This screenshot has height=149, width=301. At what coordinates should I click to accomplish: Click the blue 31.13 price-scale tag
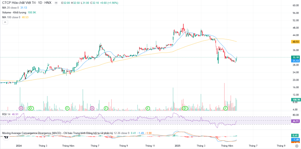coord(295,61)
